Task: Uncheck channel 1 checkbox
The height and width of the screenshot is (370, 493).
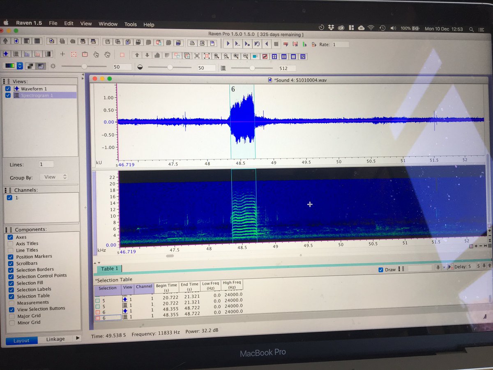Action: [x=10, y=198]
